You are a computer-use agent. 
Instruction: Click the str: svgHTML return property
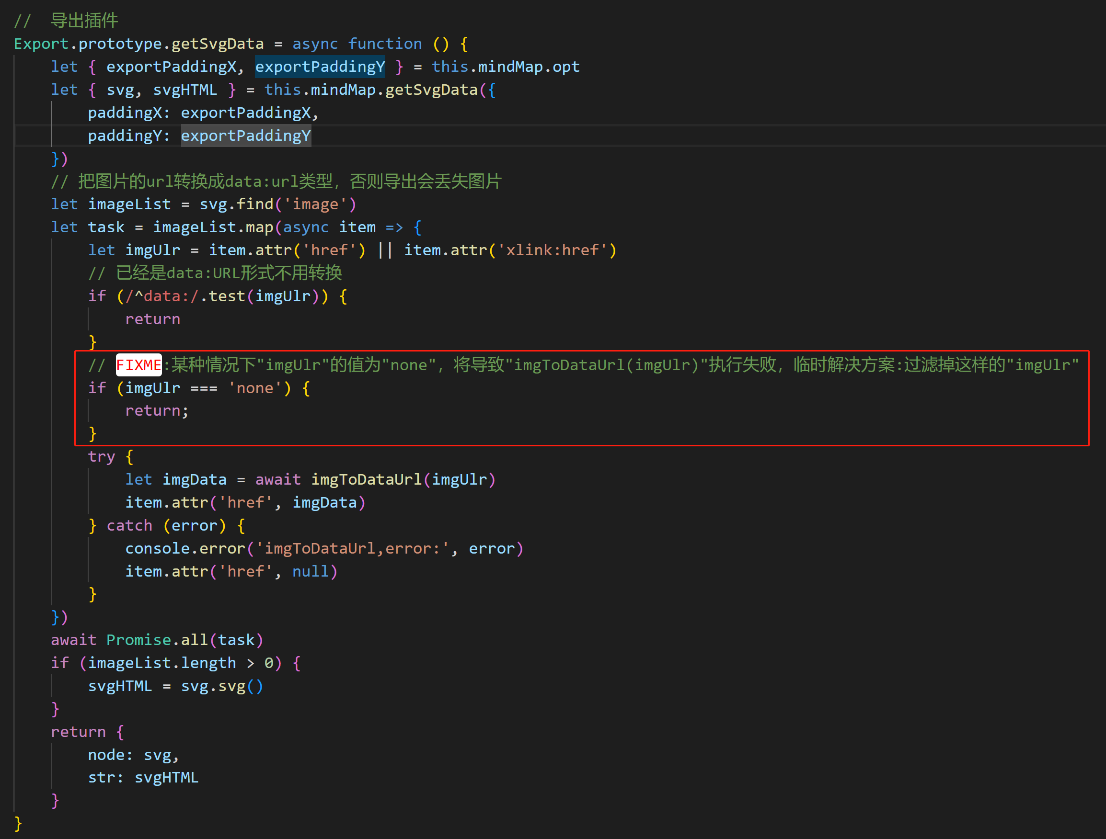(x=143, y=777)
